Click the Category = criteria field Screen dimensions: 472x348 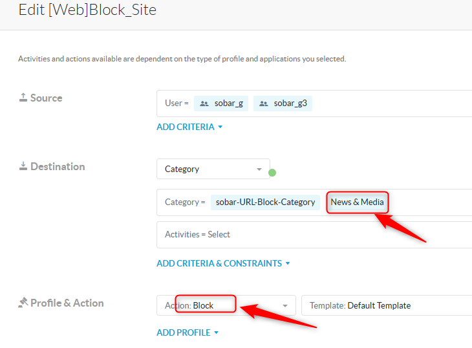(314, 202)
